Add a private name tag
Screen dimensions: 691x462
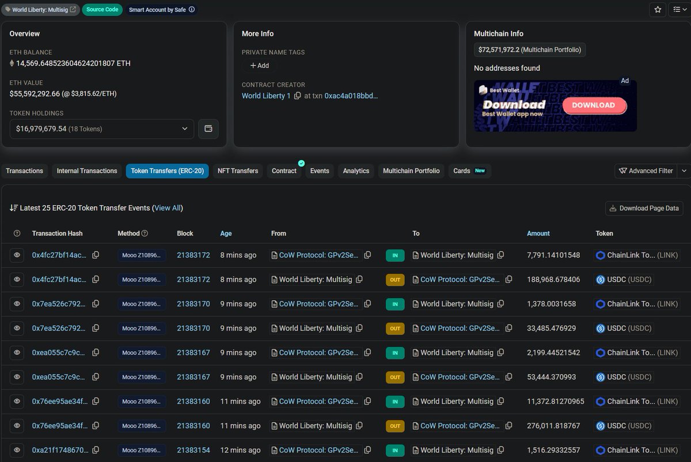tap(259, 66)
